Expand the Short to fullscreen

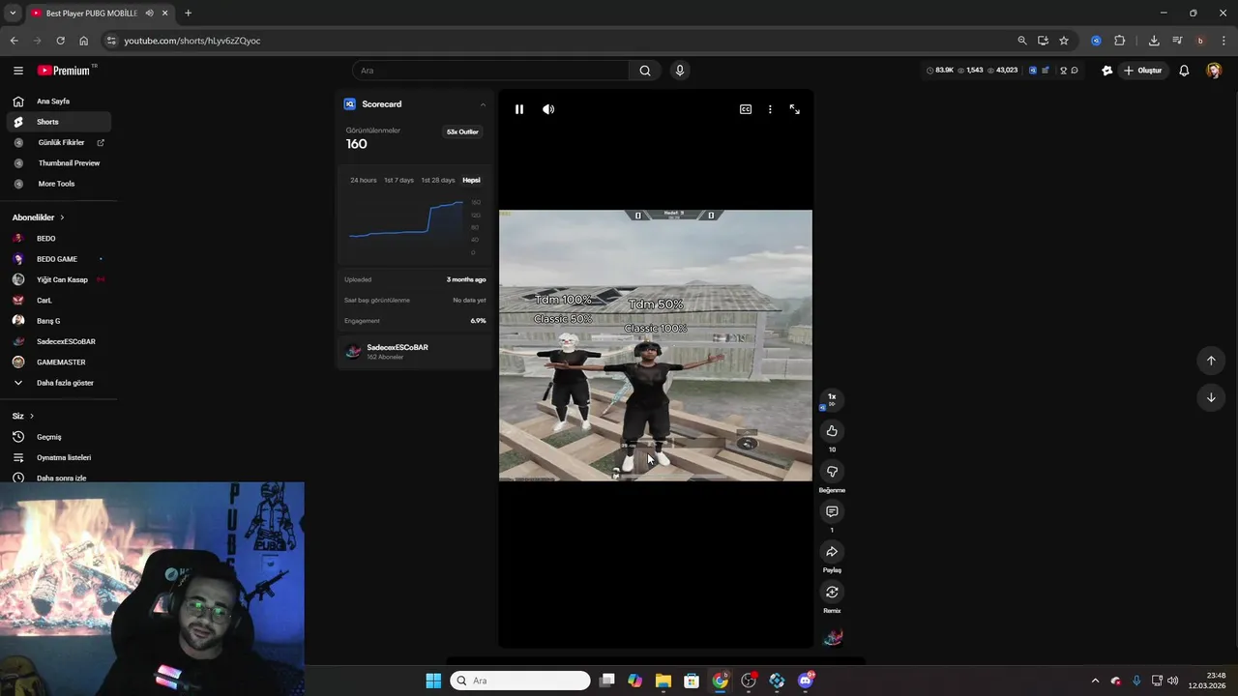pyautogui.click(x=795, y=109)
